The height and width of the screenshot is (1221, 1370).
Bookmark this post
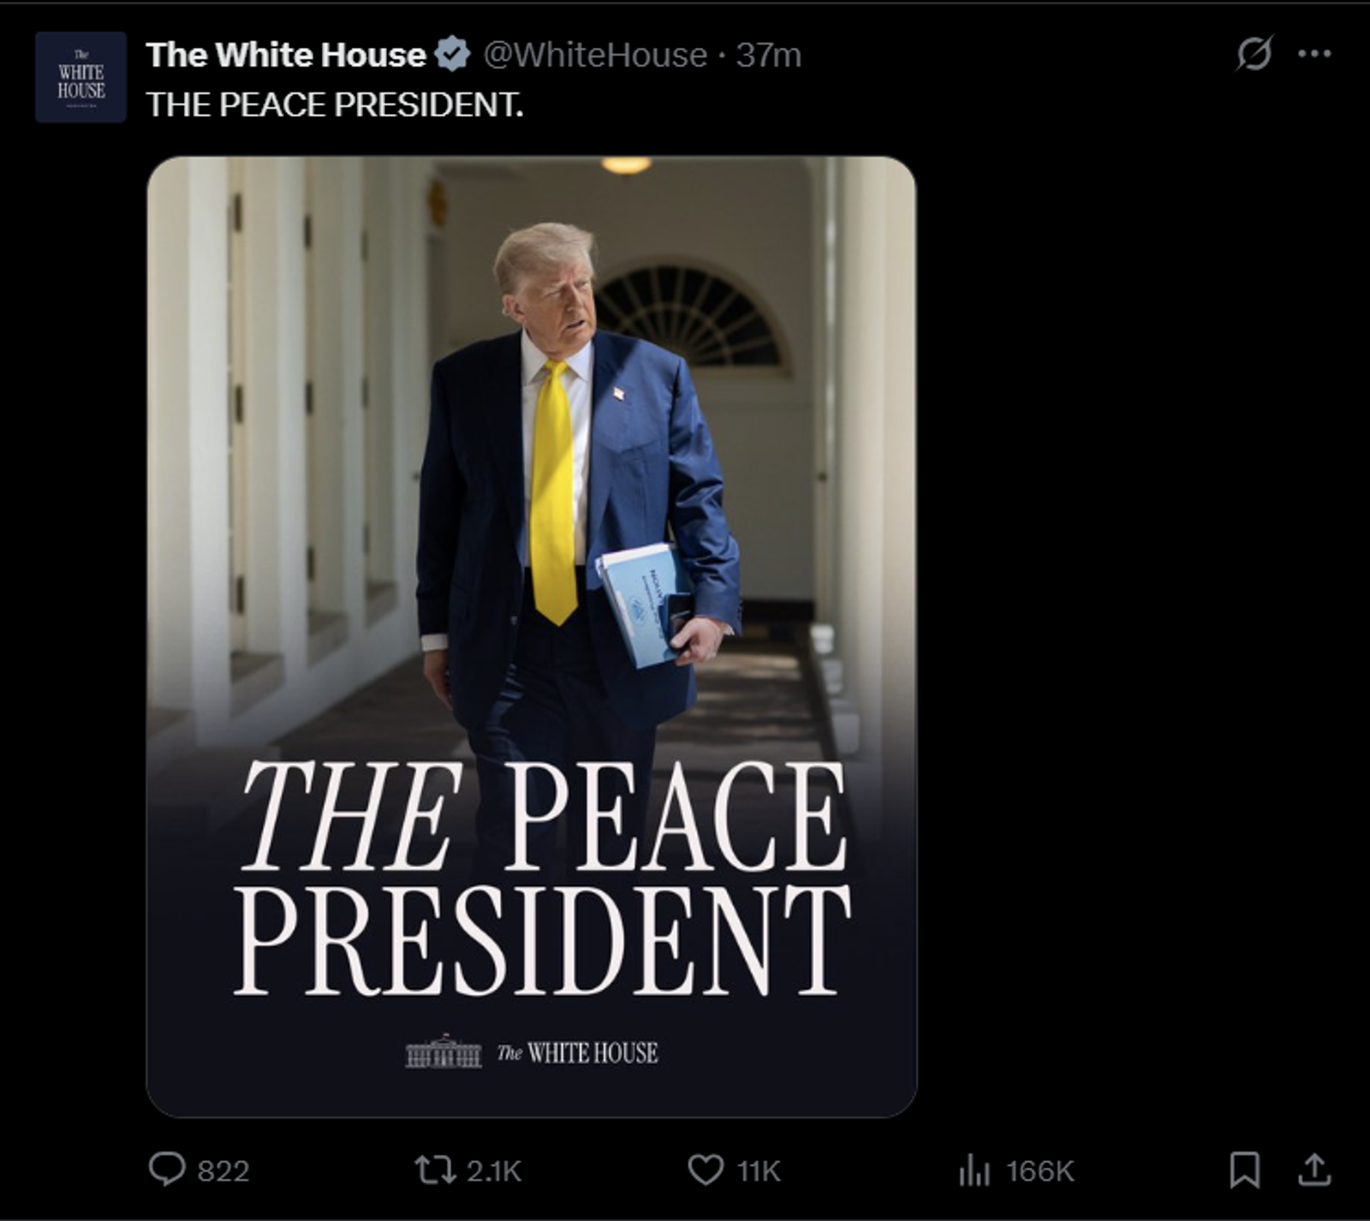click(1244, 1170)
